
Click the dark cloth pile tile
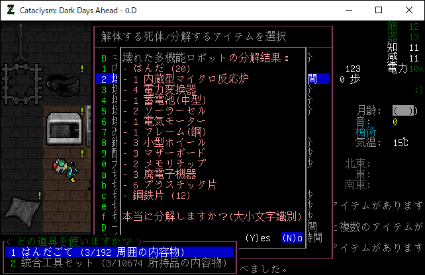pyautogui.click(x=24, y=210)
